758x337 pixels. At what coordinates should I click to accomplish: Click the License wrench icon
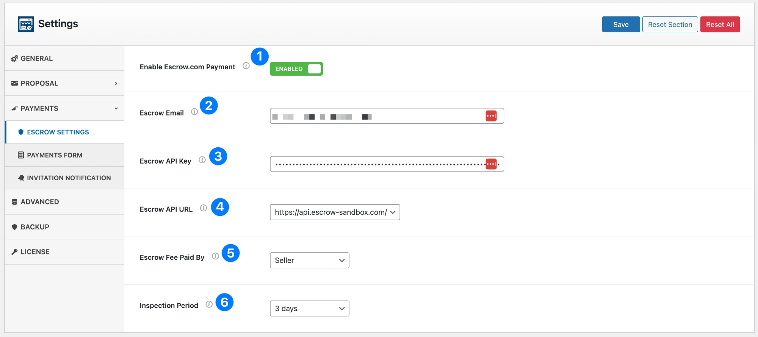coord(14,252)
